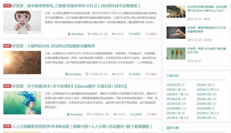The width and height of the screenshot is (231, 133).
Task: Open archive 2015年六月
Action: tap(204, 104)
